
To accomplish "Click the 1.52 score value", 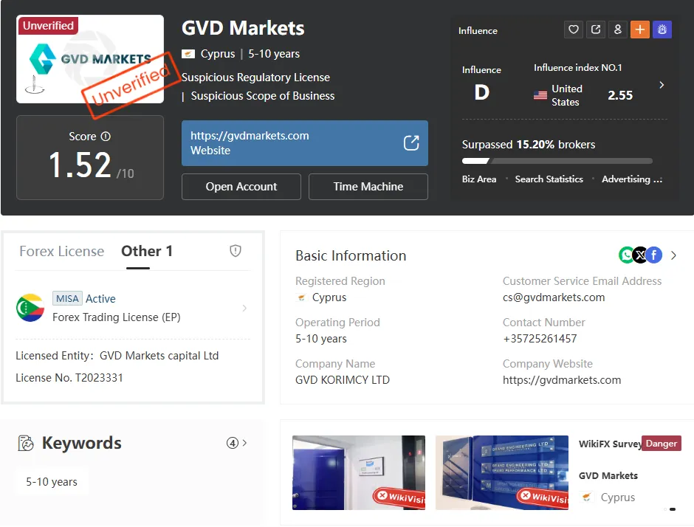I will pyautogui.click(x=80, y=165).
